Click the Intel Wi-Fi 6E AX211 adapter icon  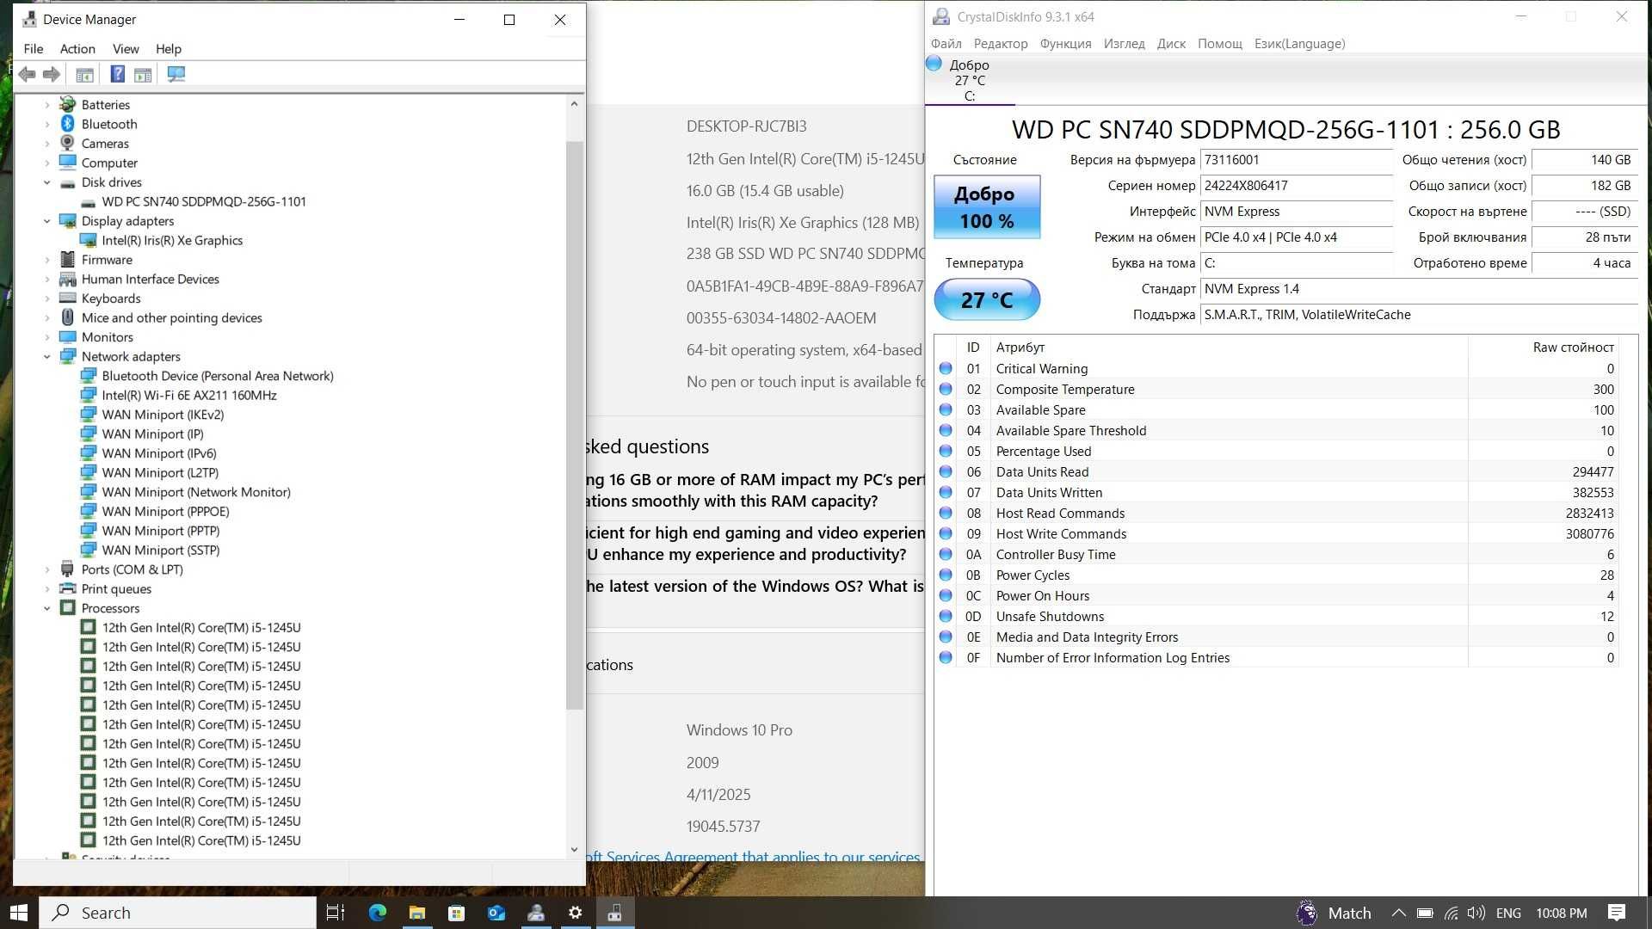point(88,395)
